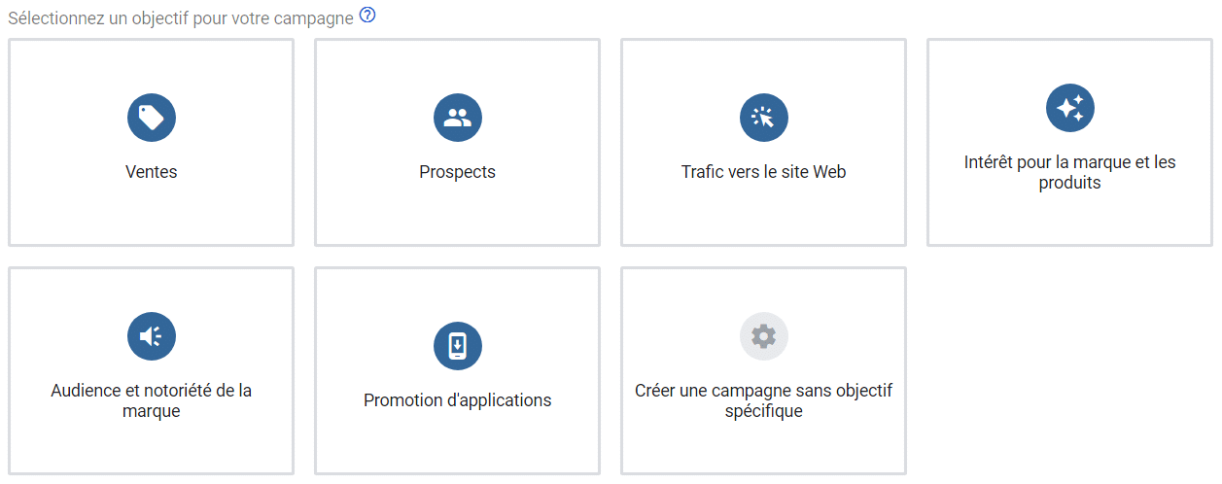The height and width of the screenshot is (484, 1222).
Task: Click the megaphone brand awareness icon
Action: pos(151,336)
